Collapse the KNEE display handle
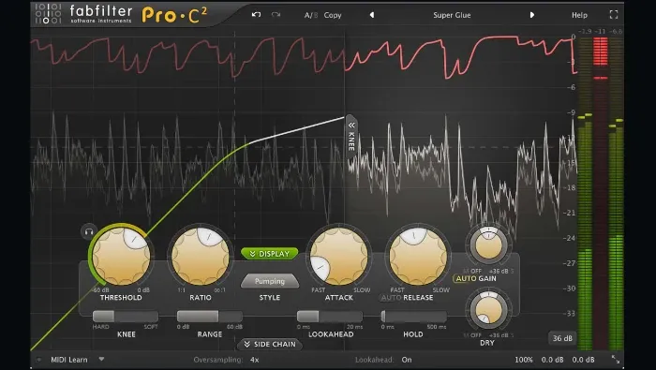 [351, 137]
